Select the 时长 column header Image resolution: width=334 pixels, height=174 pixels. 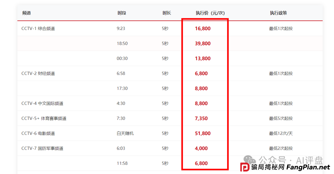(x=167, y=13)
